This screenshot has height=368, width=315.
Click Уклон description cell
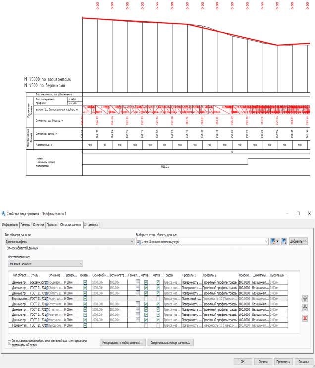coord(55,299)
